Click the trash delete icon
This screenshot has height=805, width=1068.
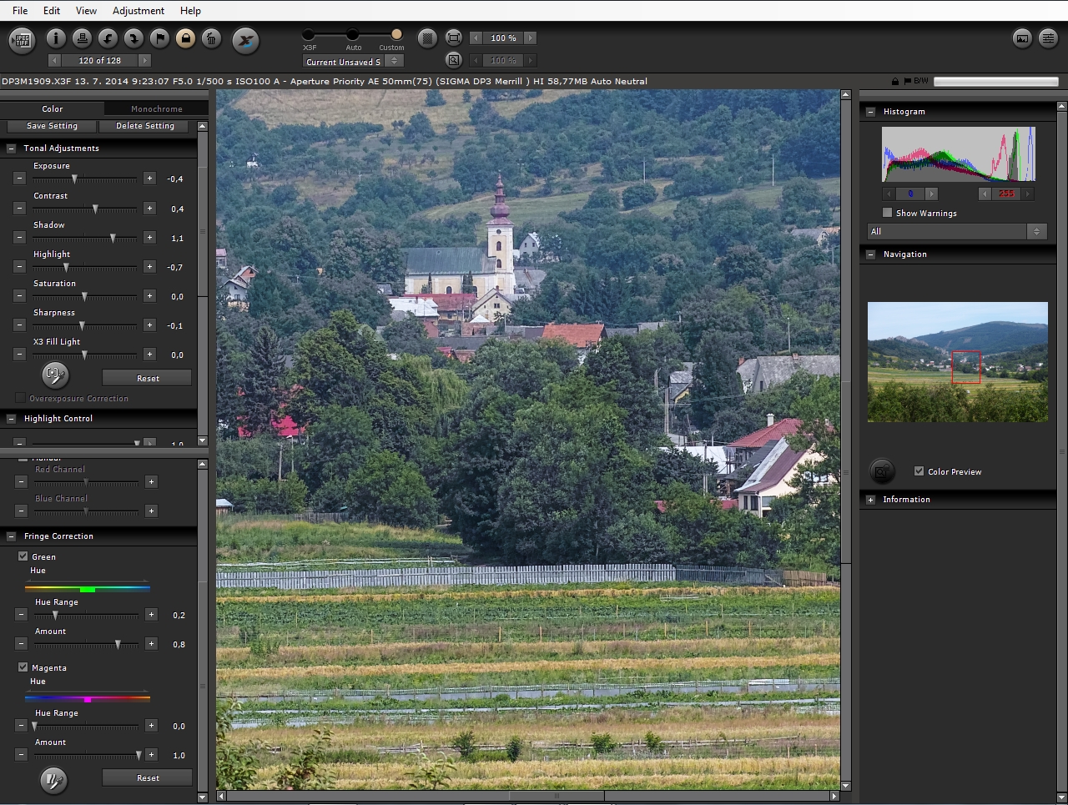click(x=211, y=38)
